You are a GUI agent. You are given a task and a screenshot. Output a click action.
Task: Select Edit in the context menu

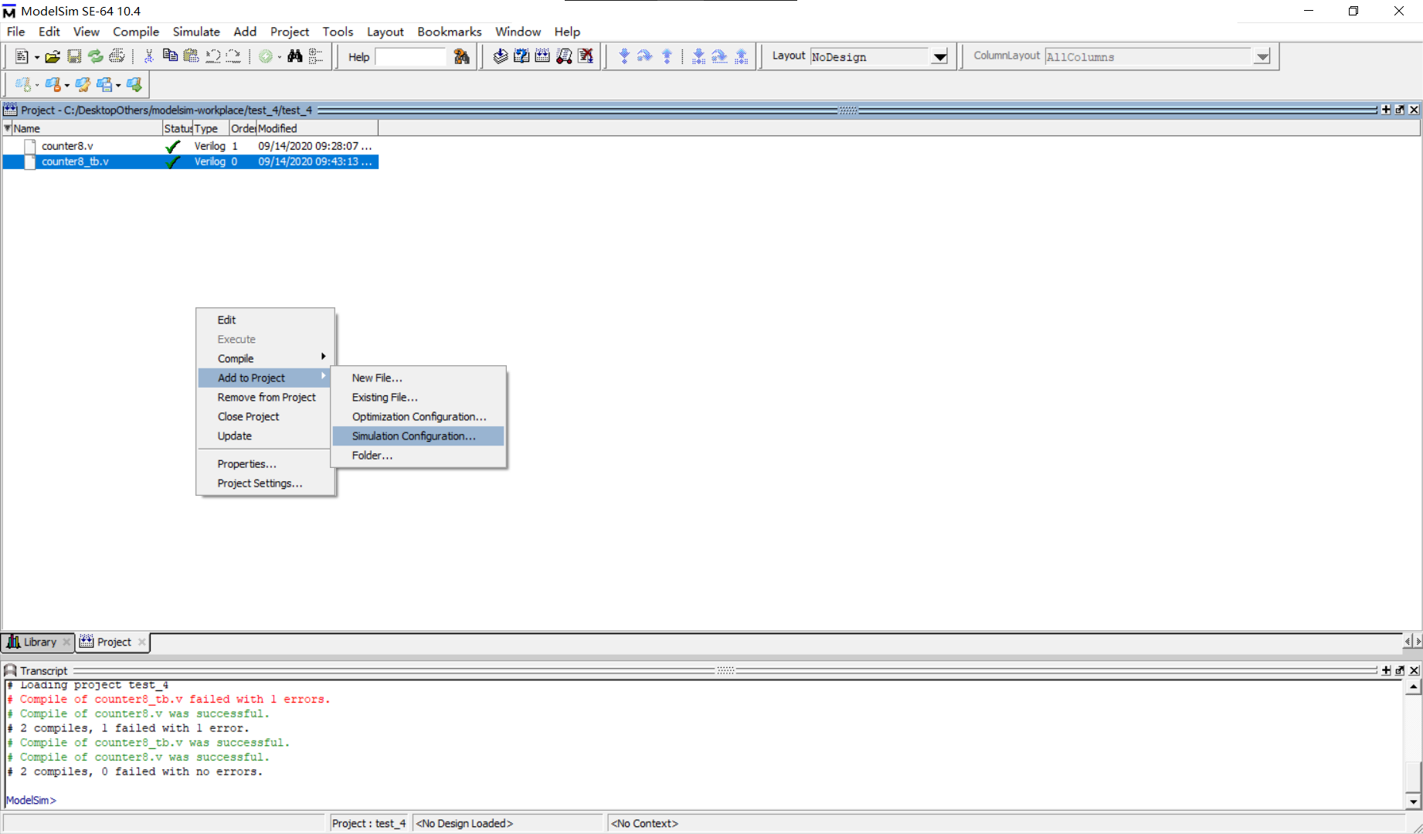point(265,320)
